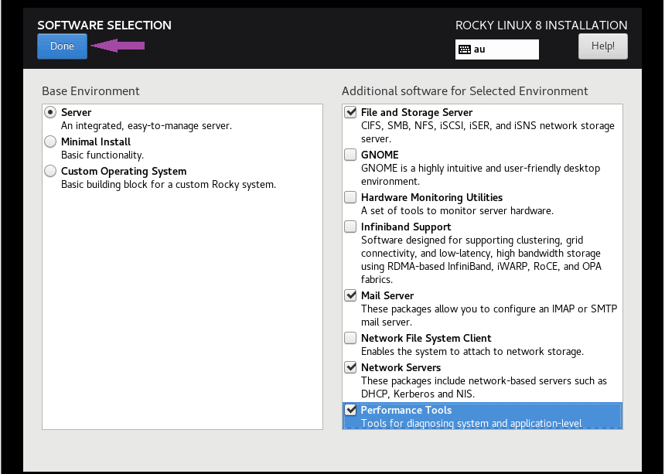Screen dimensions: 665x474
Task: Click 'Additional software for Selected Environment' heading
Action: [x=465, y=91]
